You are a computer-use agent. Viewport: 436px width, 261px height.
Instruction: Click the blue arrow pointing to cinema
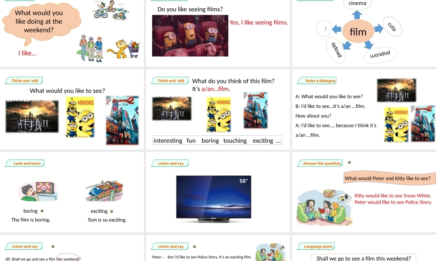click(x=357, y=15)
